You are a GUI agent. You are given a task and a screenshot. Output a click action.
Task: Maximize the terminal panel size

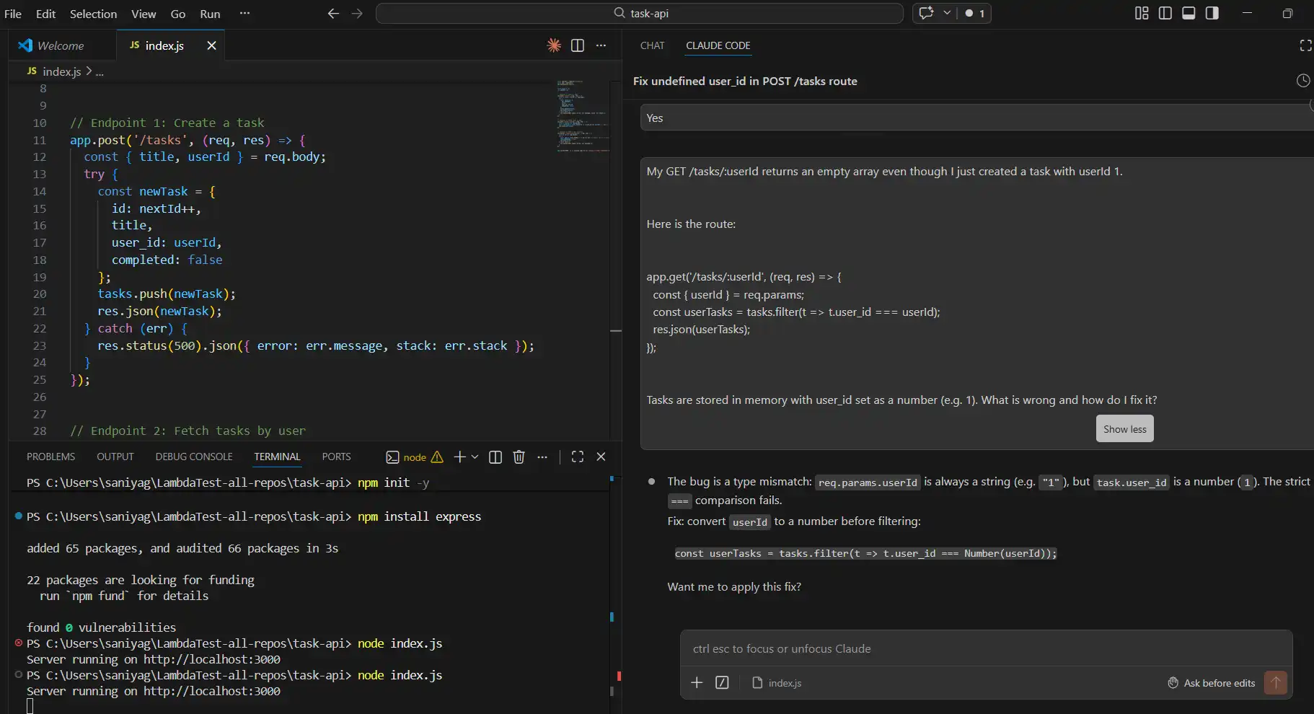577,457
